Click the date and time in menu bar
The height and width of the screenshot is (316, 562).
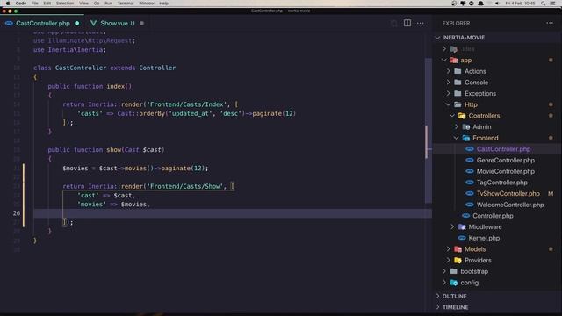[x=520, y=4]
